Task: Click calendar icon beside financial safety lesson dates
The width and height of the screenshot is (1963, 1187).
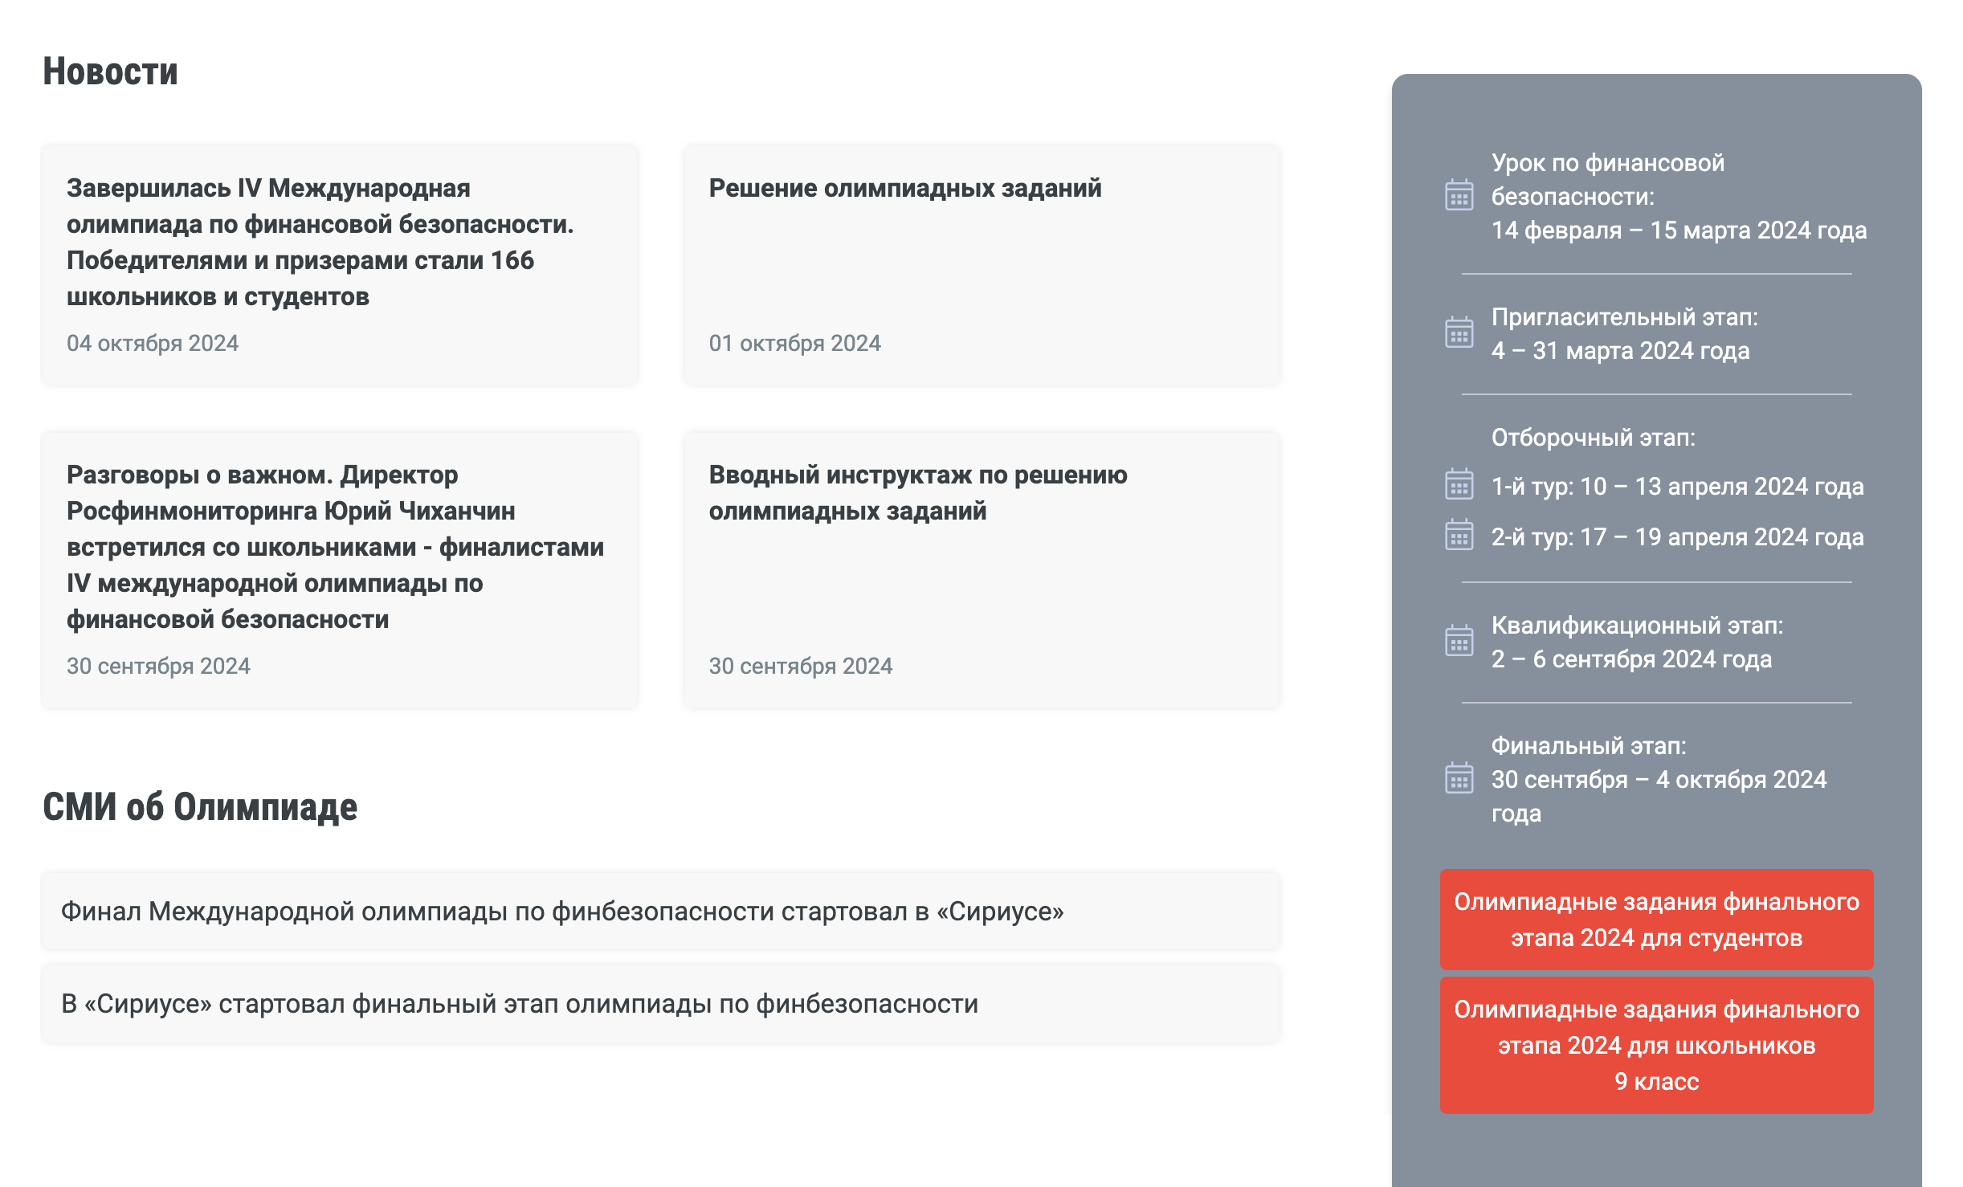Action: point(1459,195)
